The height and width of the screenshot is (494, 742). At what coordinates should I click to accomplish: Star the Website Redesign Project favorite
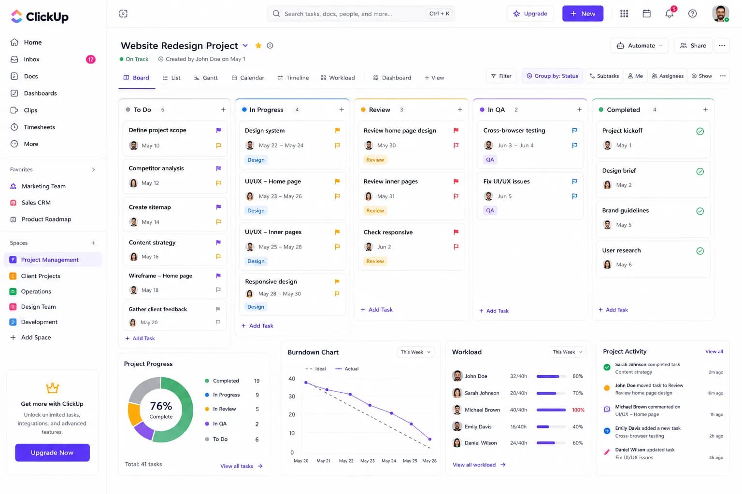click(x=258, y=45)
